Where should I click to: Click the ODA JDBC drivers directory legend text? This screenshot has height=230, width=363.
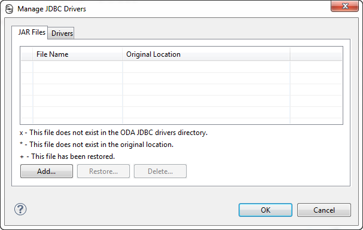pos(114,133)
